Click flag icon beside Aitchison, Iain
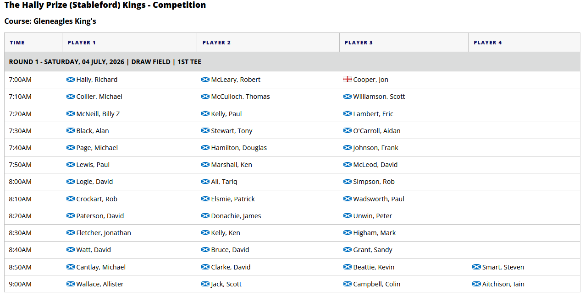The image size is (585, 296). tap(476, 284)
